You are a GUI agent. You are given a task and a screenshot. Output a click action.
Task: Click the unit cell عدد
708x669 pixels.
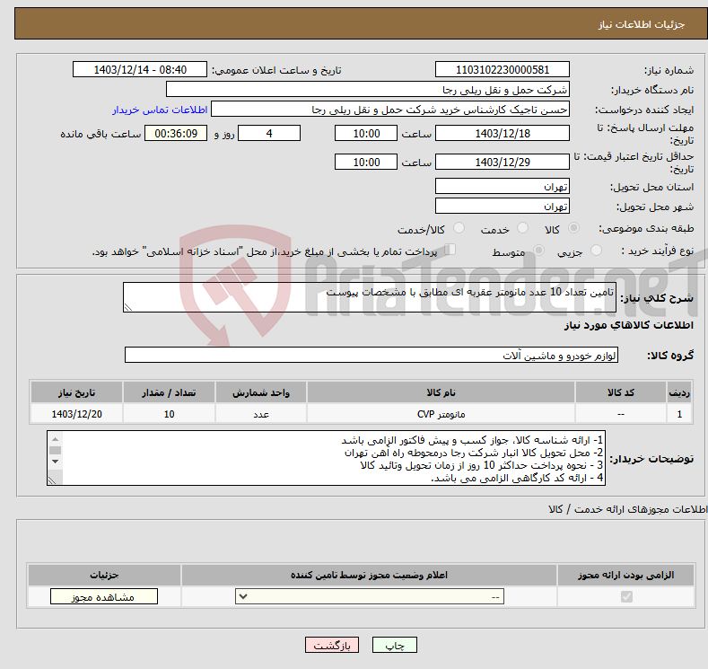[x=261, y=414]
